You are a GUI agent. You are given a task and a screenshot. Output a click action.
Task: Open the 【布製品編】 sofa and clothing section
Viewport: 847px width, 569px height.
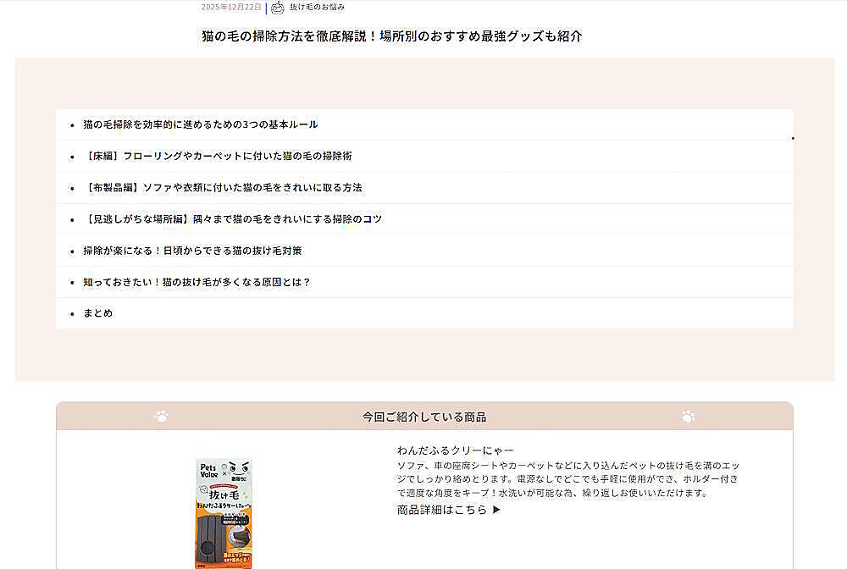[223, 187]
